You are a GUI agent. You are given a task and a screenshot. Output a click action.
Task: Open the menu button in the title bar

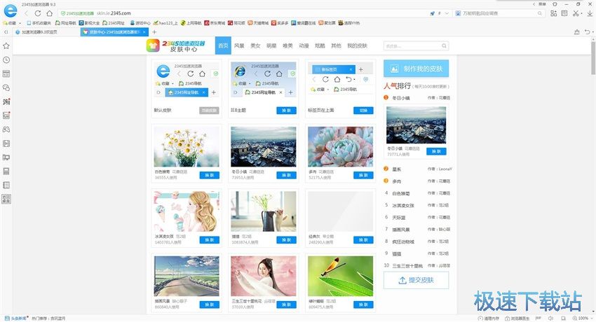click(x=543, y=4)
